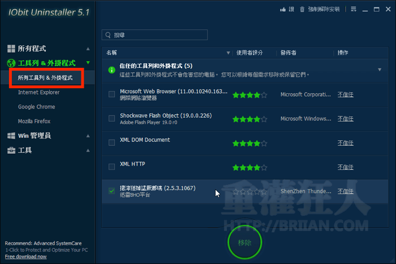The width and height of the screenshot is (396, 264).
Task: Expand the 所有程式 section arrow
Action: tap(88, 49)
